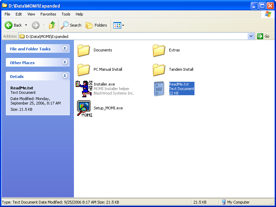
Task: Toggle the Folders pane button
Action: click(96, 25)
